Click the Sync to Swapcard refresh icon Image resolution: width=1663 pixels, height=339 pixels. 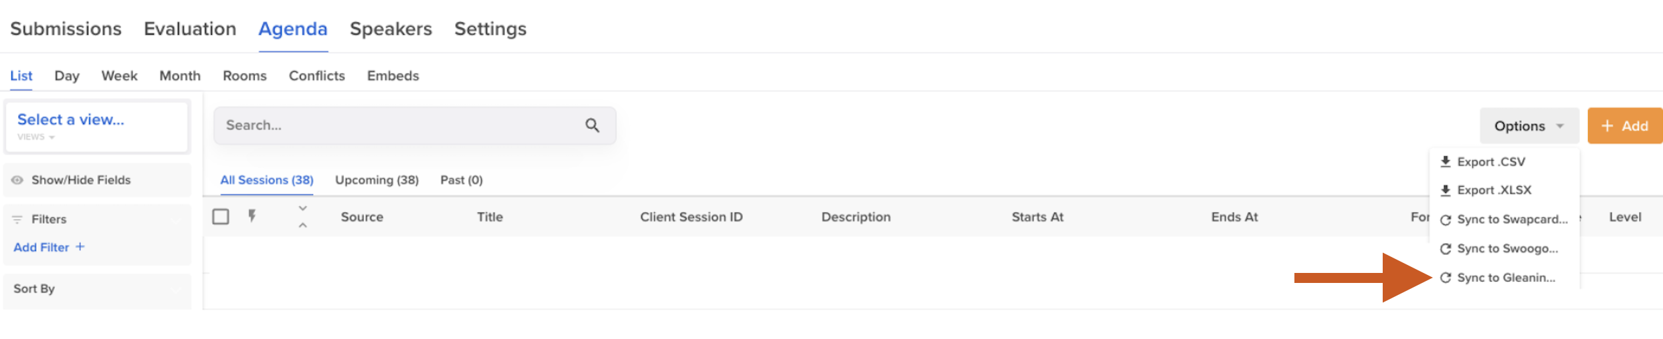(x=1446, y=220)
